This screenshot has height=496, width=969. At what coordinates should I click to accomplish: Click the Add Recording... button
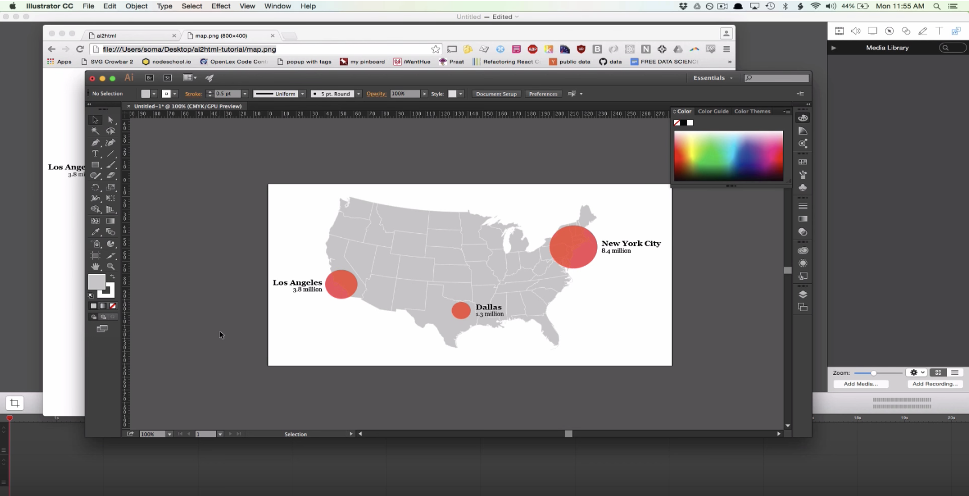[x=935, y=384]
